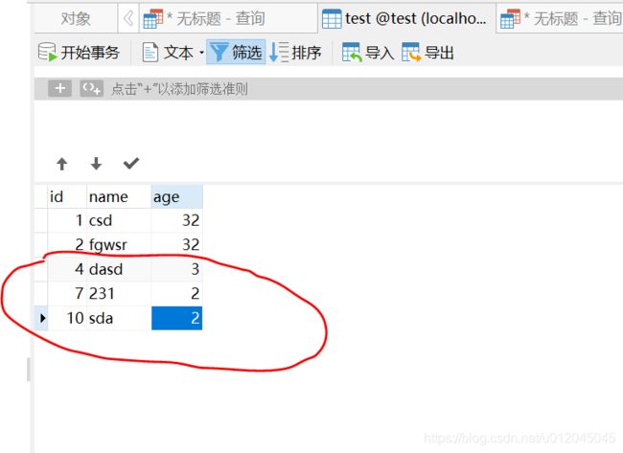Click the age column header

point(176,196)
